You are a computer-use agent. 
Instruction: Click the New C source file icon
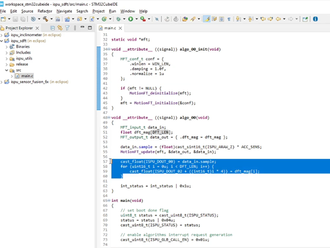[x=92, y=19]
